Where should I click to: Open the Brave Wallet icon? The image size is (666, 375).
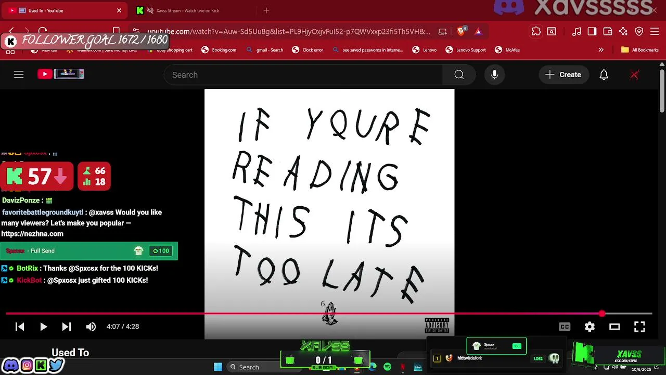coord(608,31)
